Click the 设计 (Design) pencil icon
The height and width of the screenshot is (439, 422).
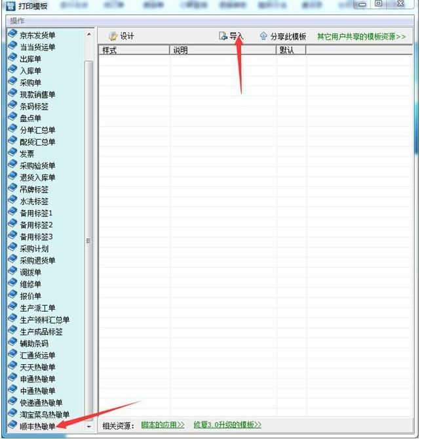click(113, 36)
